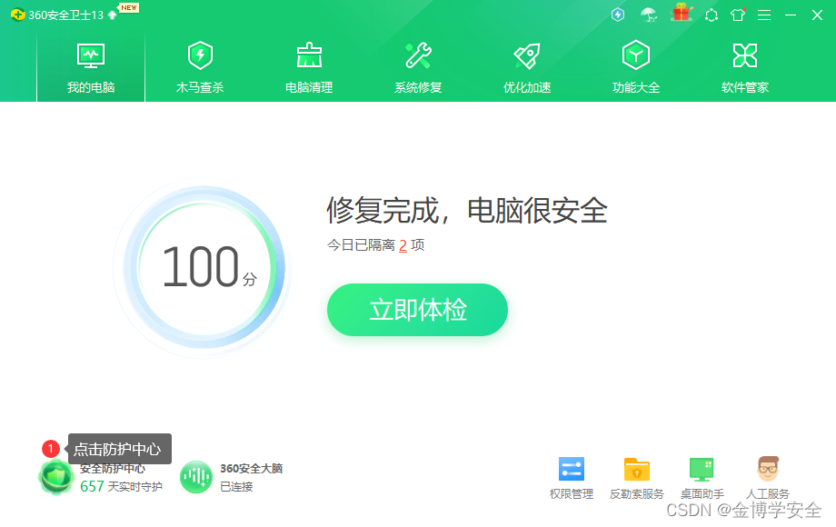The width and height of the screenshot is (836, 527).
Task: Minimize the 360 window
Action: tap(791, 15)
